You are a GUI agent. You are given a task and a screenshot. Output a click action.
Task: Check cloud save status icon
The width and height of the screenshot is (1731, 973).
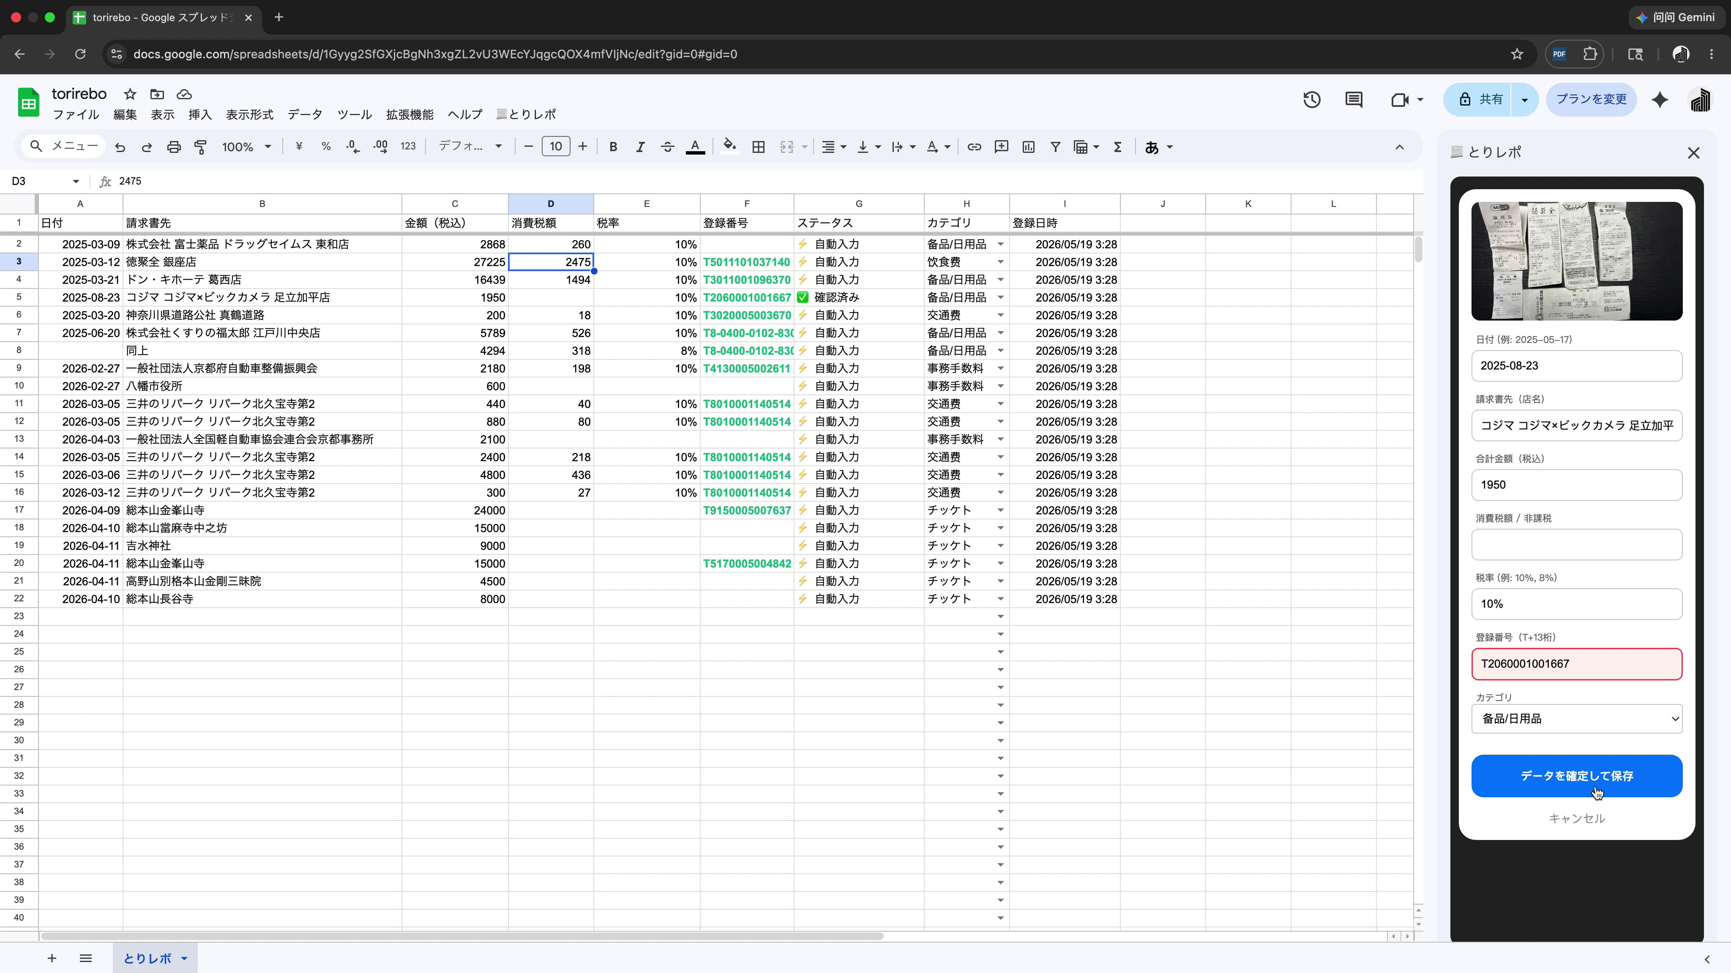184,94
